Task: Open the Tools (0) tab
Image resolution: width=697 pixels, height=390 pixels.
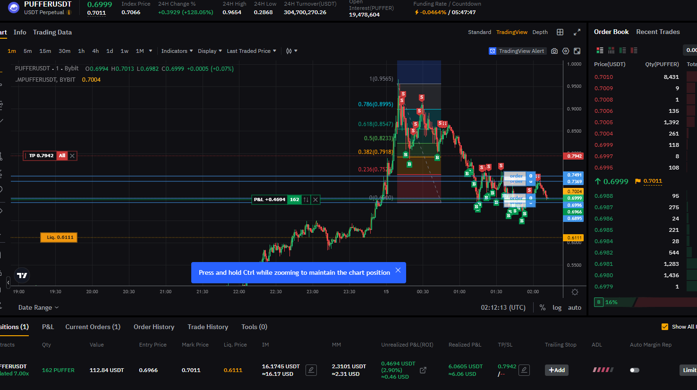Action: (254, 327)
